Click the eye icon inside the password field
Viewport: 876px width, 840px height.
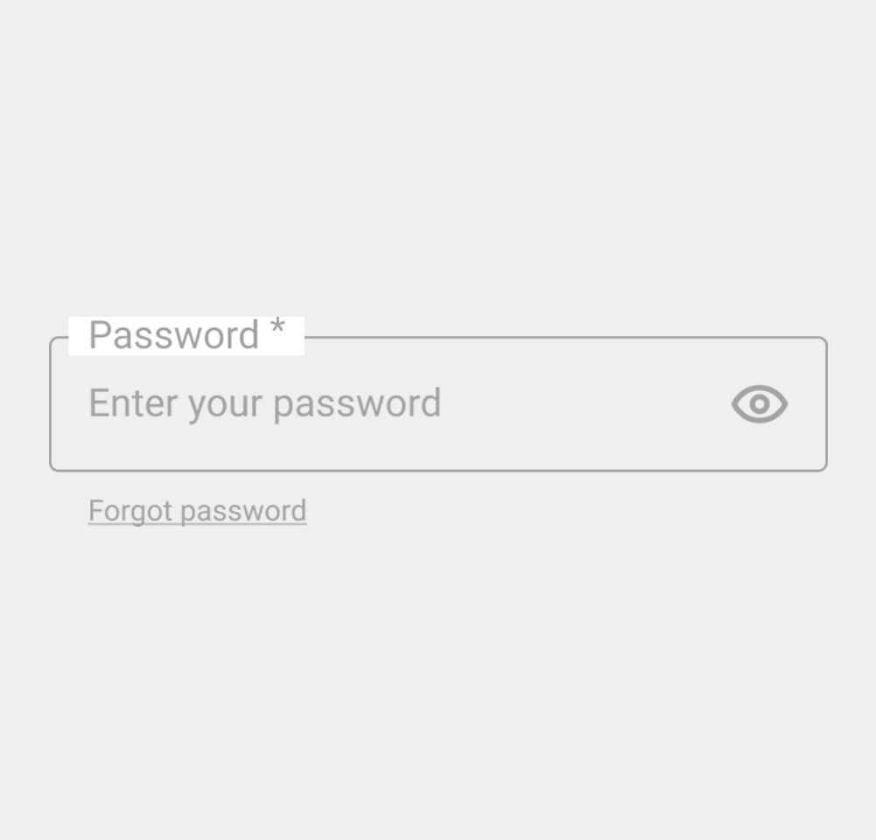tap(760, 403)
